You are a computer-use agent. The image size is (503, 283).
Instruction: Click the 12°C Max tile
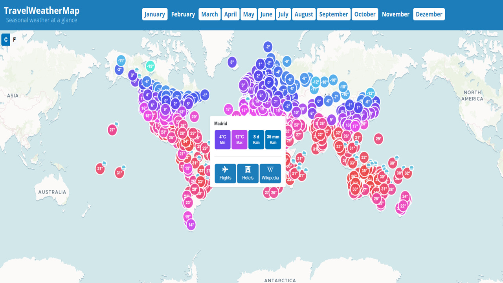239,140
